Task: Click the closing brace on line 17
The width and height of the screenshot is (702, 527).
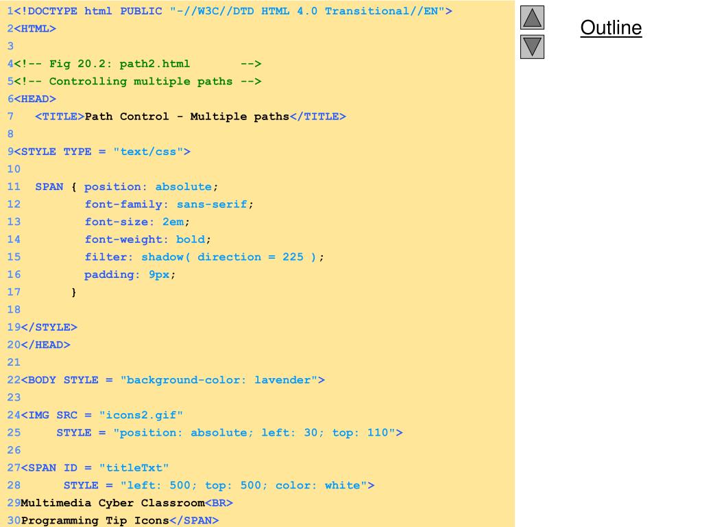Action: (74, 292)
